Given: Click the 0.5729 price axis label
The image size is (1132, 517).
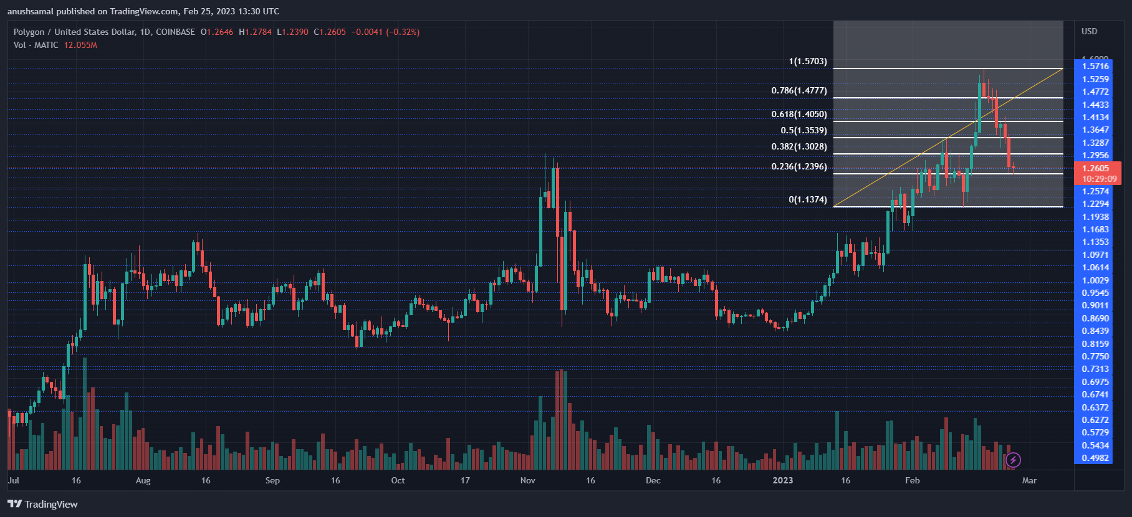Looking at the screenshot, I should point(1096,432).
